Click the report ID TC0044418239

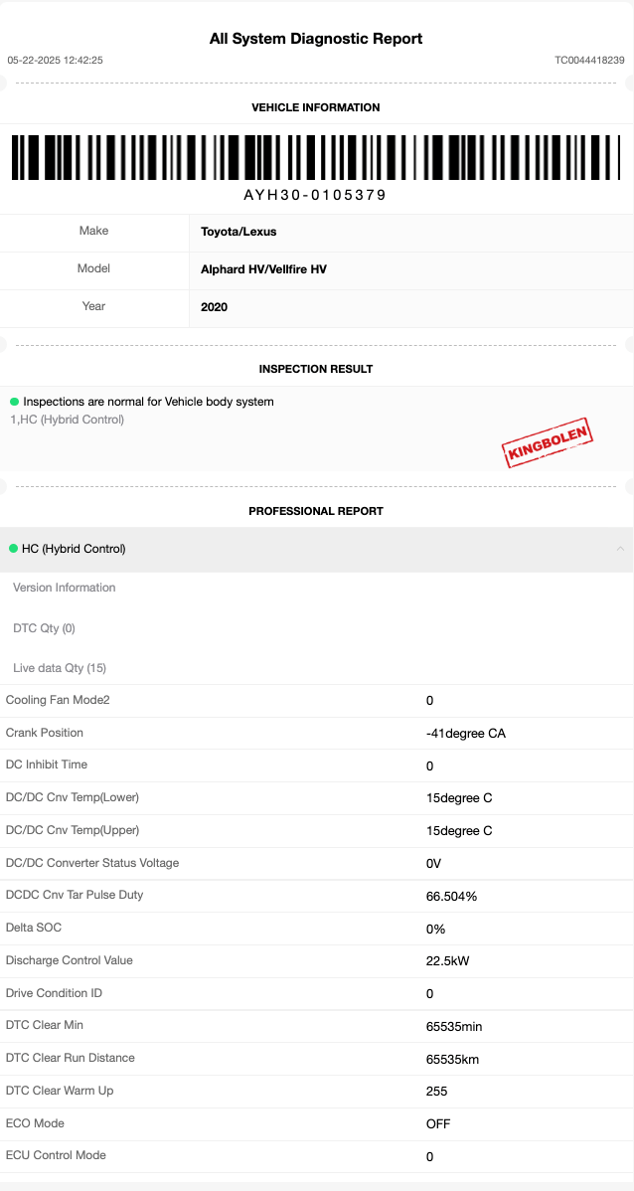click(x=590, y=60)
